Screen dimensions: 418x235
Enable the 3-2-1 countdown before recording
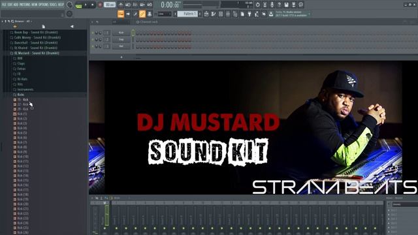pos(135,5)
